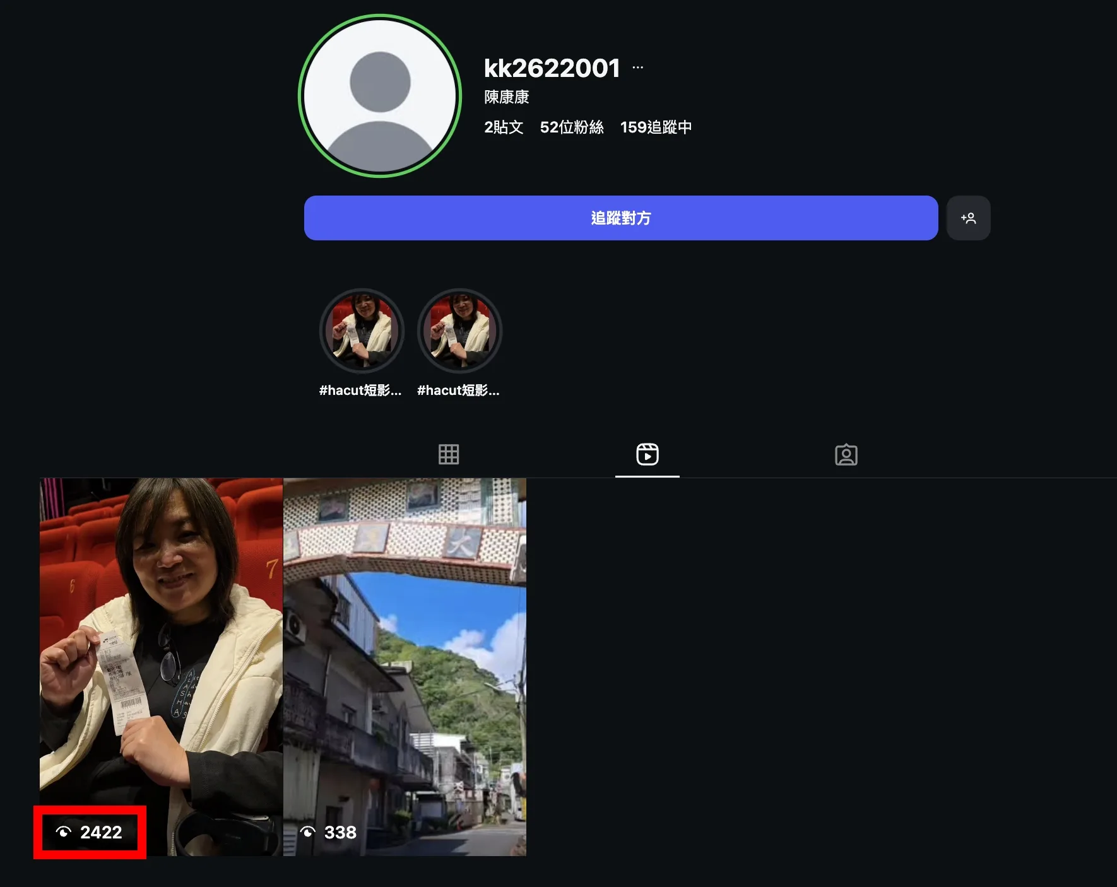Open the posts grid tab icon
Screen dimensions: 1117x887
449,454
